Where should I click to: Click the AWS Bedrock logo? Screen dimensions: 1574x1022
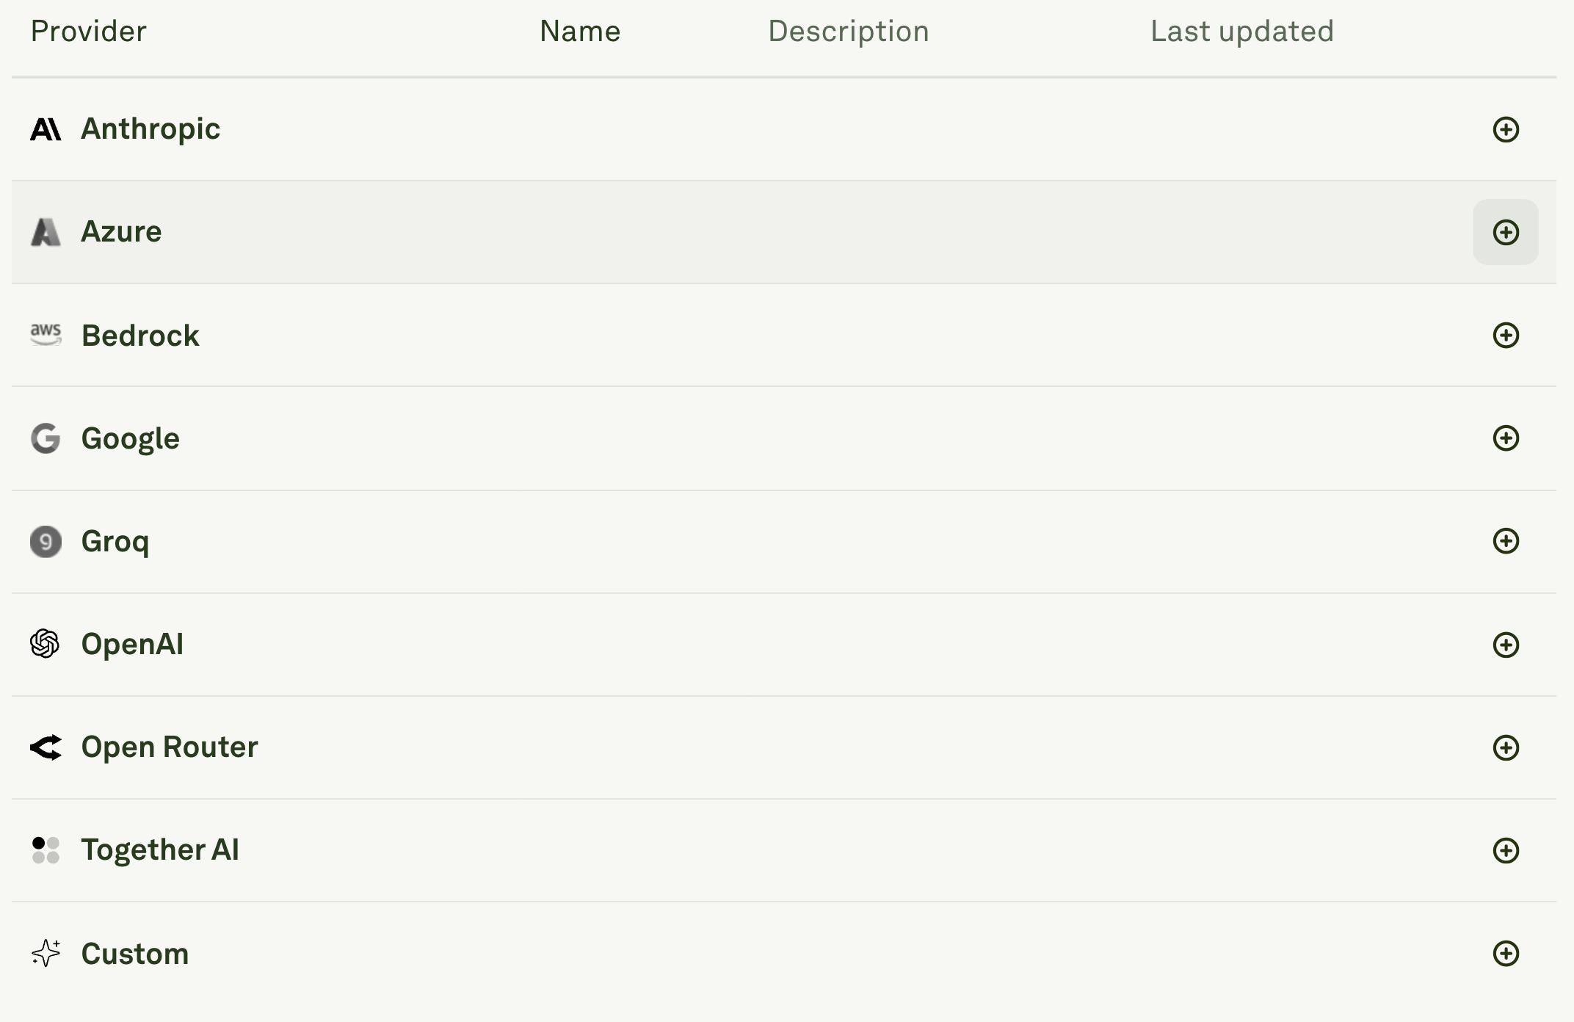[x=46, y=335]
